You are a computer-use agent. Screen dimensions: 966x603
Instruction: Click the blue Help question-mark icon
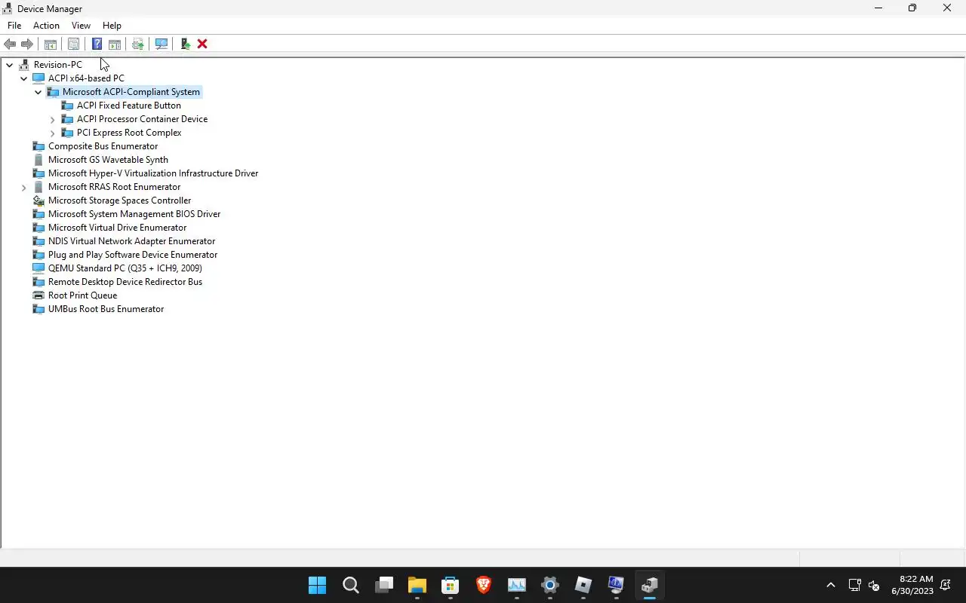click(x=97, y=44)
